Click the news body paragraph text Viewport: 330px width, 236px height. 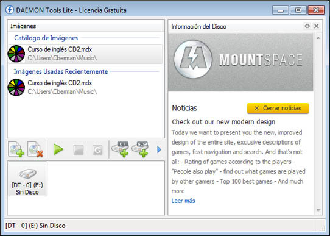239,162
